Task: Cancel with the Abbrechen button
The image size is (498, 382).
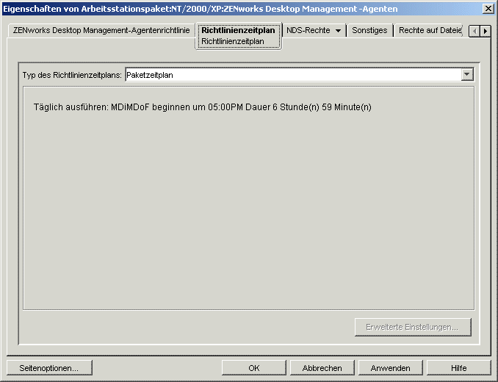Action: [x=322, y=368]
